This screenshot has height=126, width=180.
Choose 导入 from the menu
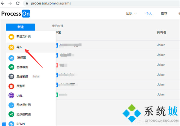click(x=31, y=47)
